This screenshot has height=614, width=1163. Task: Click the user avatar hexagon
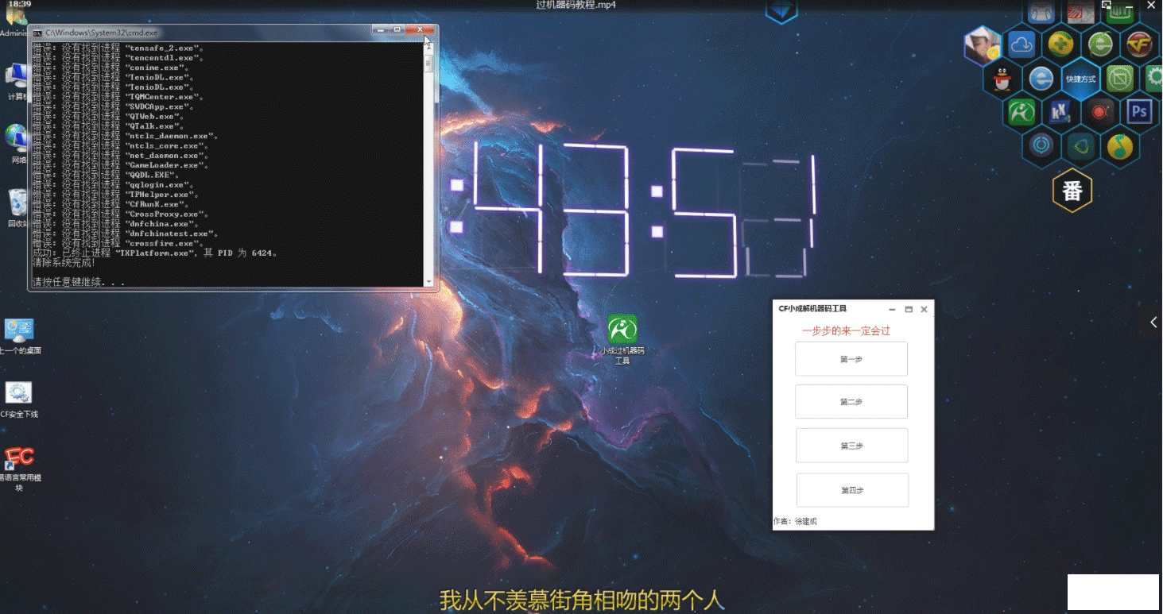click(983, 44)
